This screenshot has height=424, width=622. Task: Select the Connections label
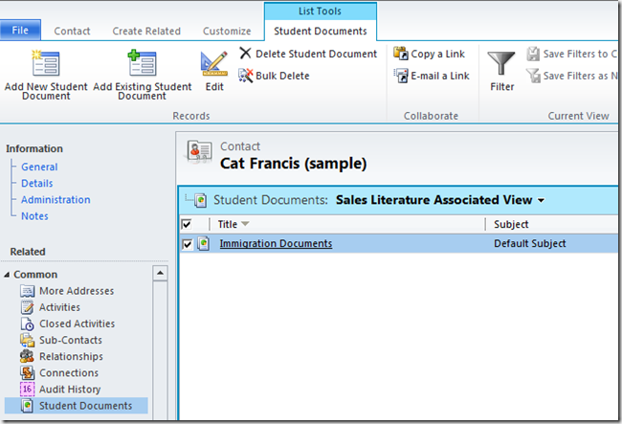coord(69,373)
